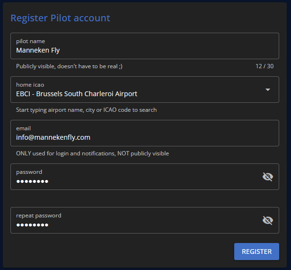Click the "Register Pilot account" heading
The width and height of the screenshot is (291, 270).
click(x=60, y=18)
